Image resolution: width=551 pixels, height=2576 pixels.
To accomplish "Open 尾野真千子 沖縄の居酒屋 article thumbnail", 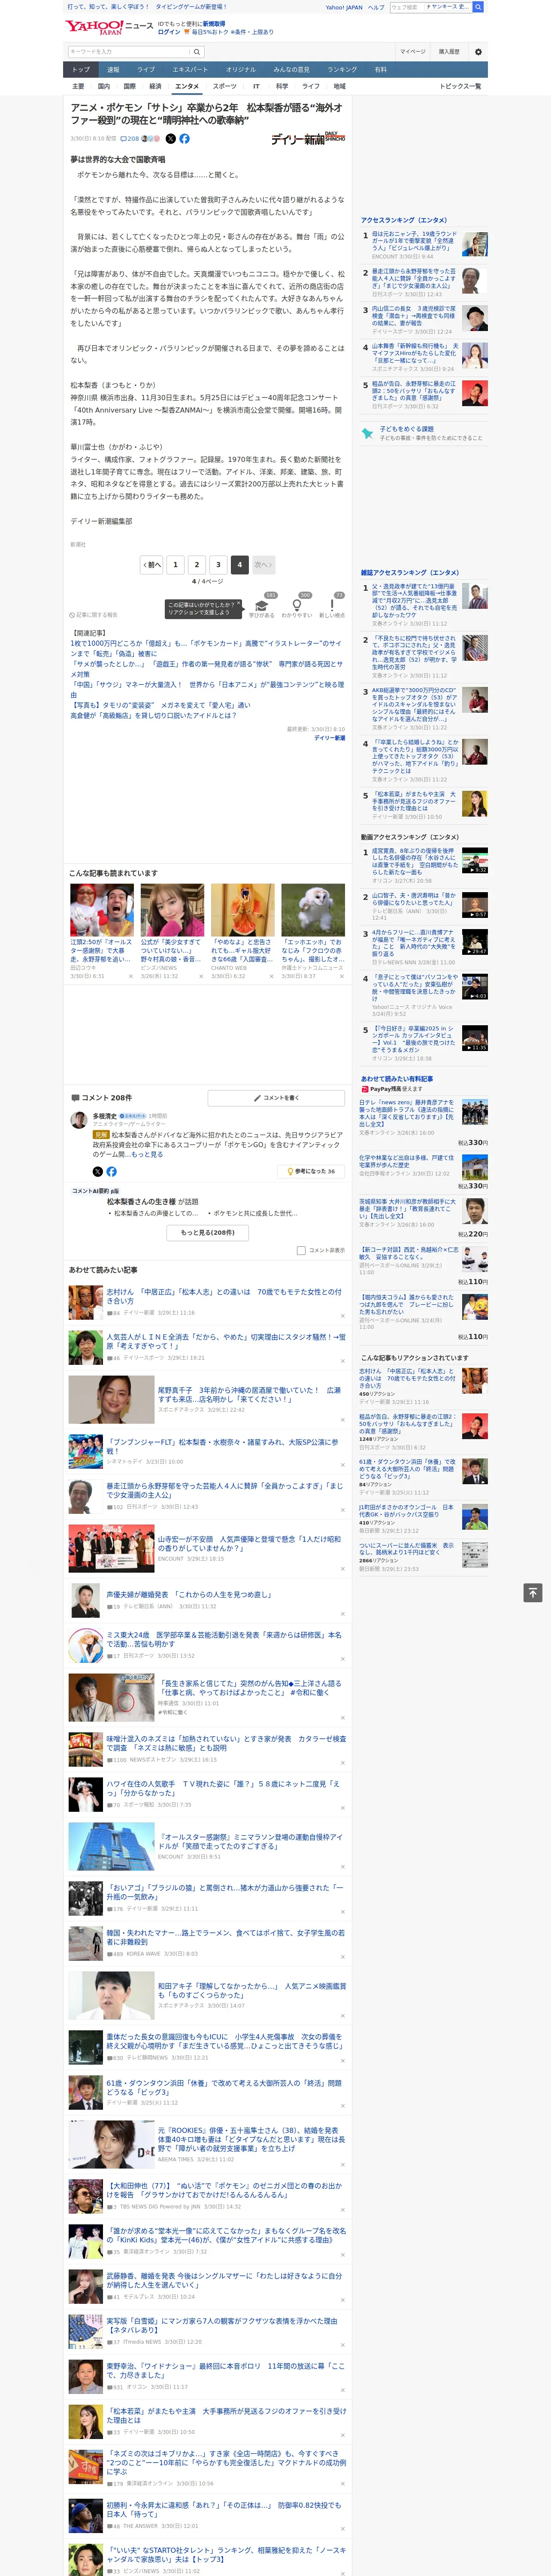I will click(111, 1400).
